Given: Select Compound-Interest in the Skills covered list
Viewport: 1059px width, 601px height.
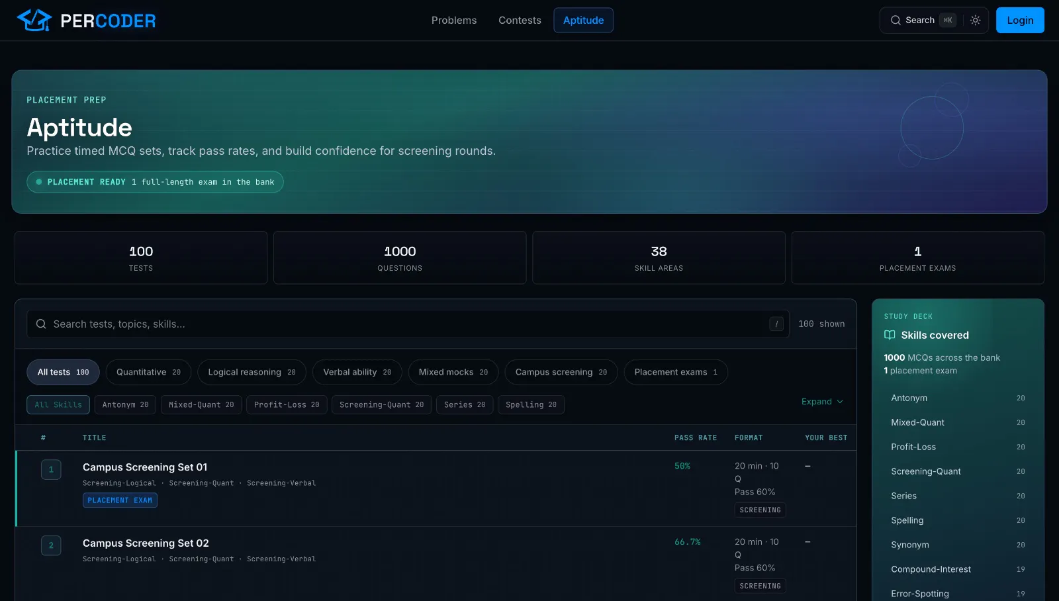Looking at the screenshot, I should [958, 570].
